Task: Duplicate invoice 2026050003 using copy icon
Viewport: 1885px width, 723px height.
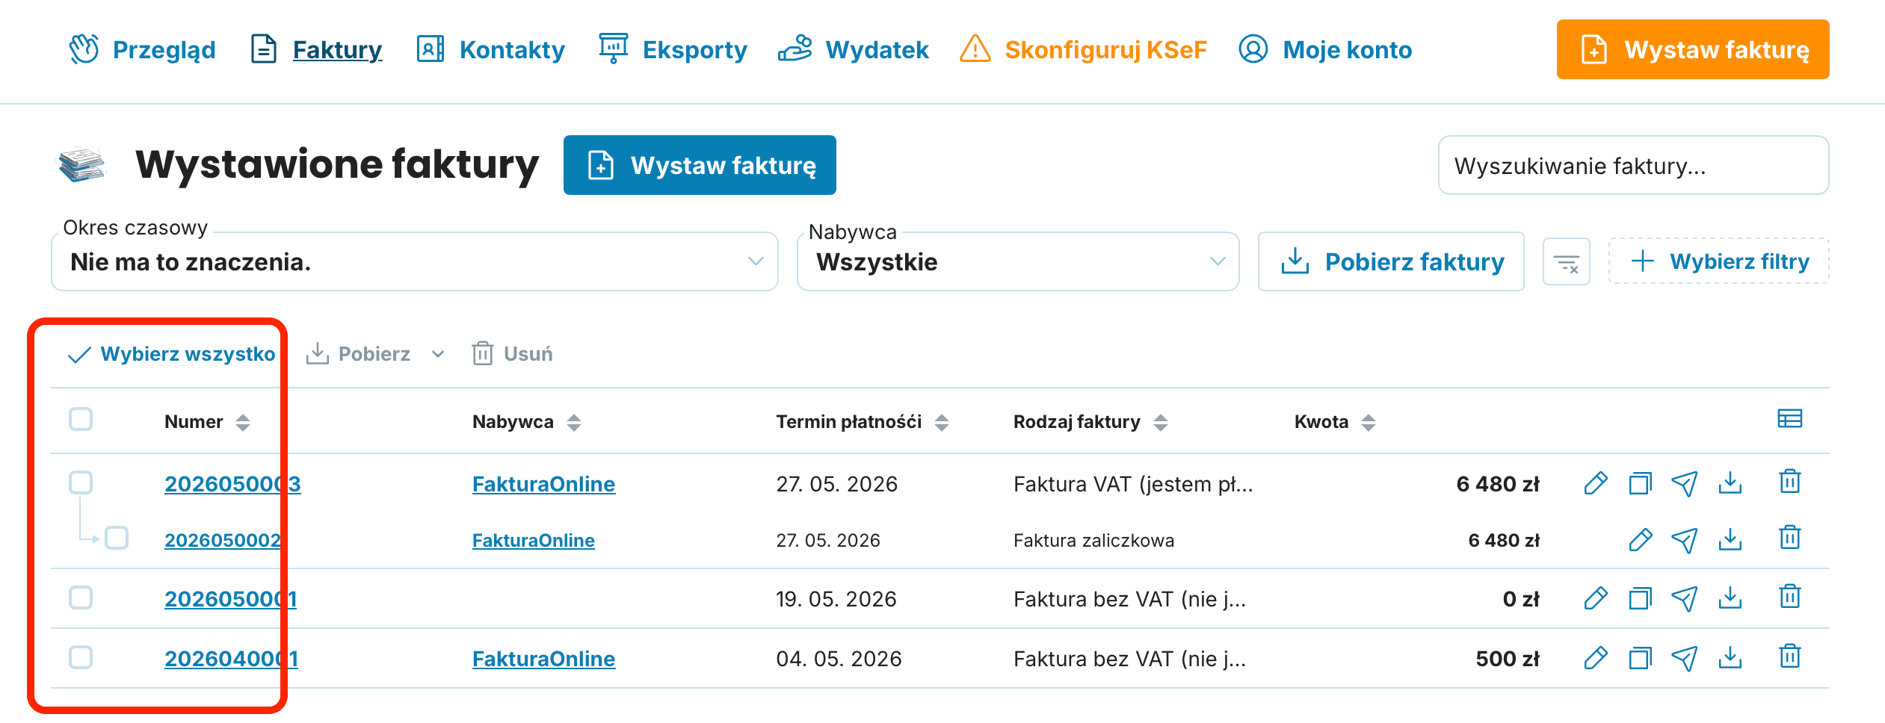Action: point(1640,484)
